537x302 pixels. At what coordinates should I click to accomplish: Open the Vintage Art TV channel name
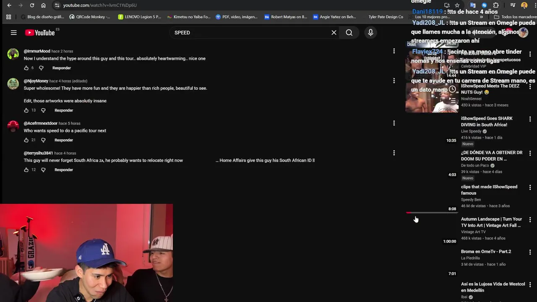[473, 232]
